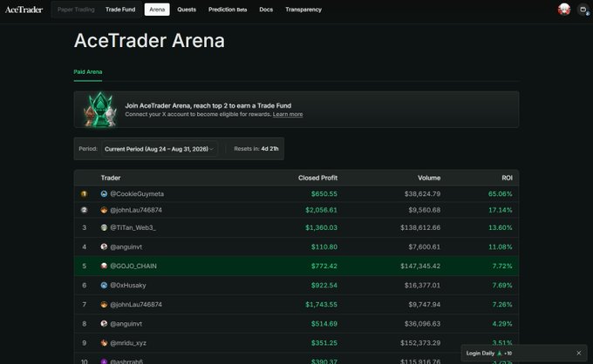This screenshot has height=364, width=593.
Task: Click the ROI value 65.06%
Action: point(500,193)
